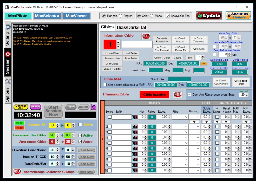Open the HELP icon beside Information Cible

pos(146,36)
